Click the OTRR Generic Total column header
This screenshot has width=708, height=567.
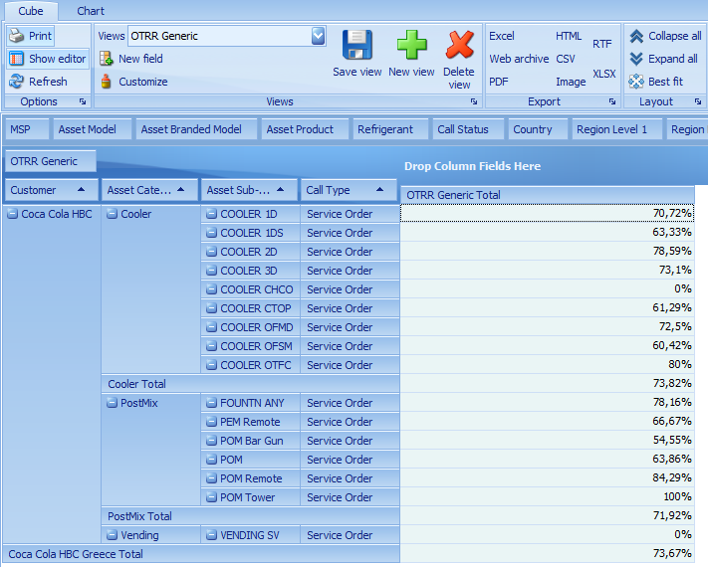pos(548,195)
